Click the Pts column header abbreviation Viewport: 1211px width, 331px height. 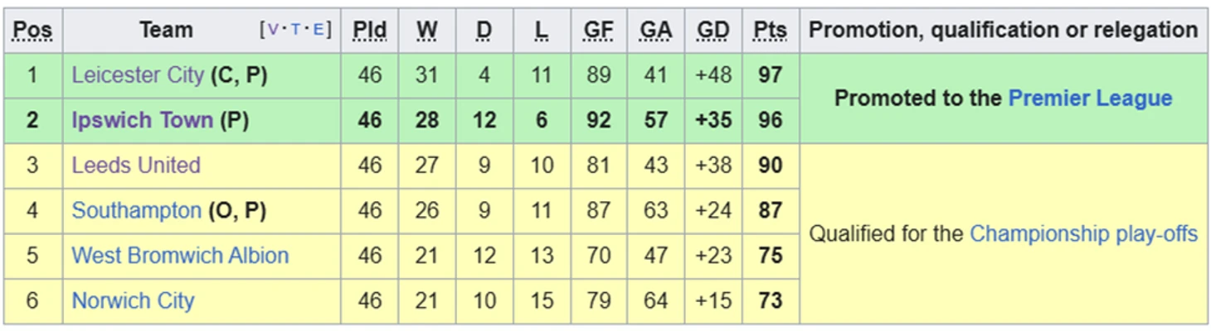(x=771, y=31)
